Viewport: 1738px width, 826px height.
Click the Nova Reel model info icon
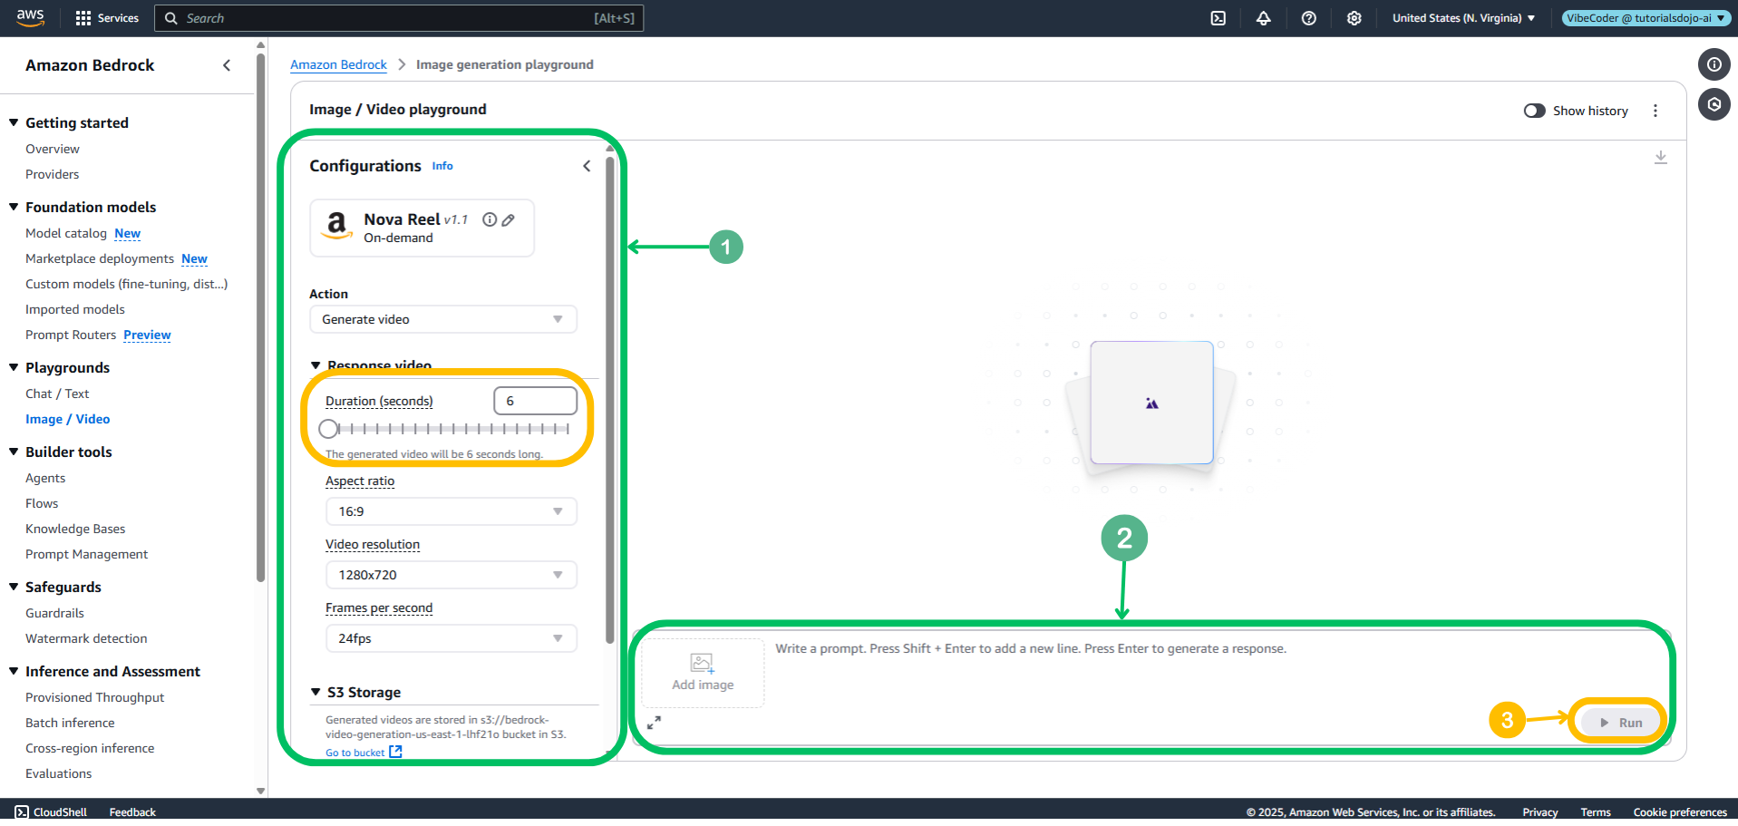tap(490, 219)
